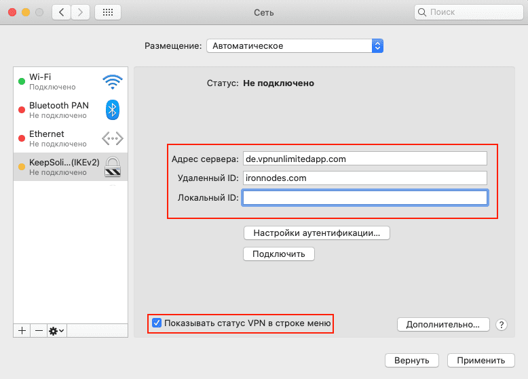Screen dimensions: 528x379
Task: Open Дополнительно advanced settings
Action: point(443,325)
